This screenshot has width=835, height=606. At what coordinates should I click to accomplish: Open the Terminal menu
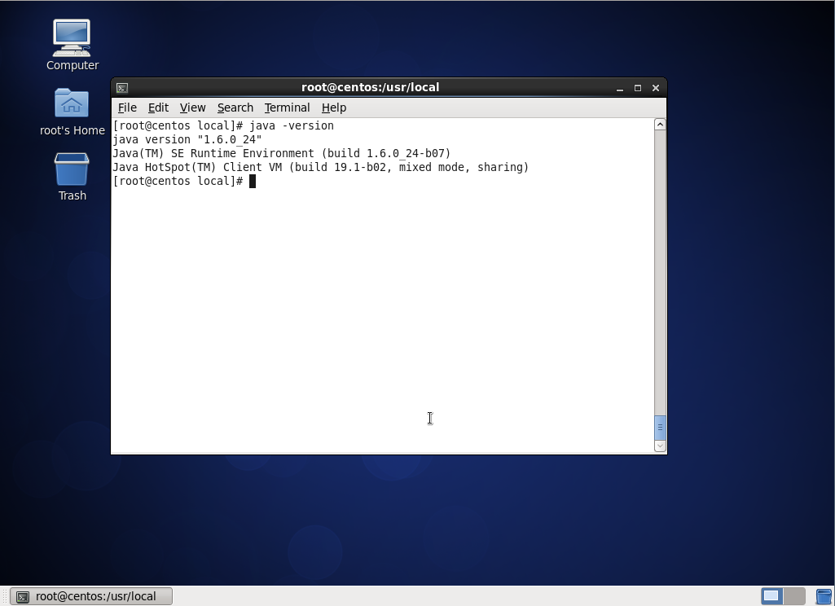[x=287, y=108]
